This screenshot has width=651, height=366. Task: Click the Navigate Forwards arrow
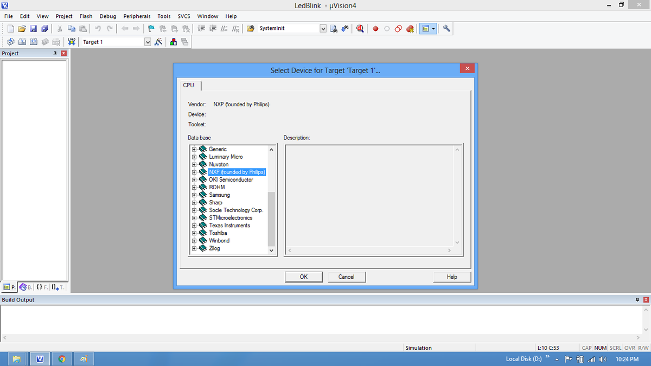(x=136, y=28)
